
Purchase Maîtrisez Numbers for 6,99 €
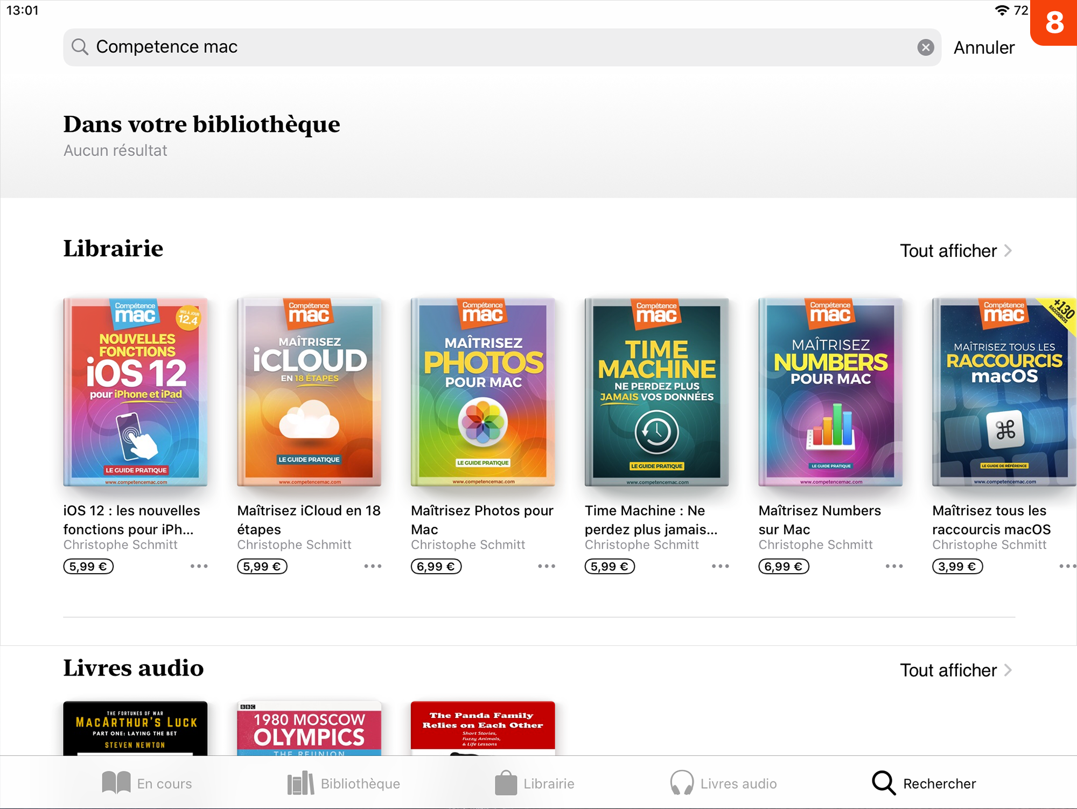click(784, 566)
